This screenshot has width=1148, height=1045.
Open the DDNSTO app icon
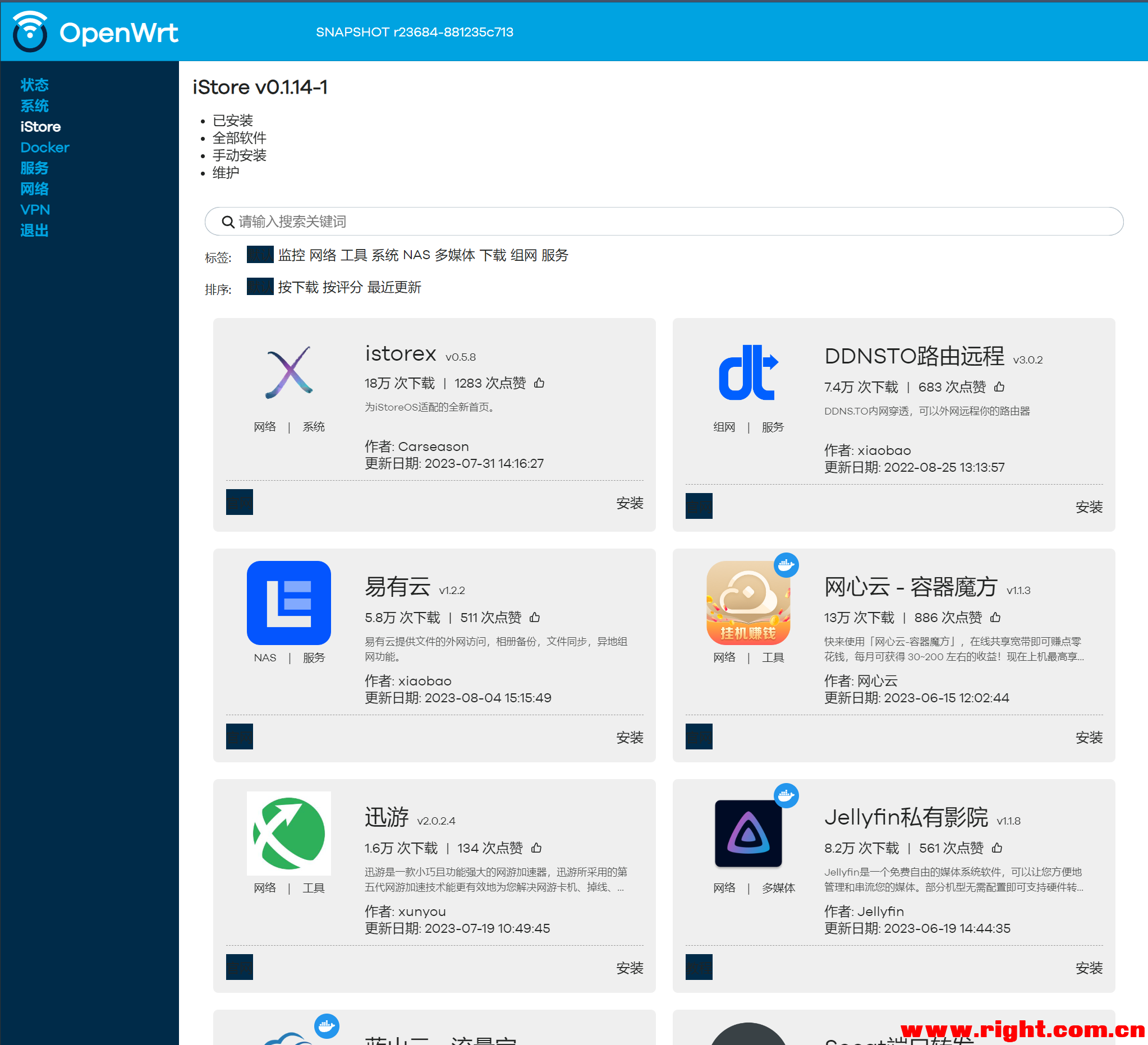tap(748, 372)
